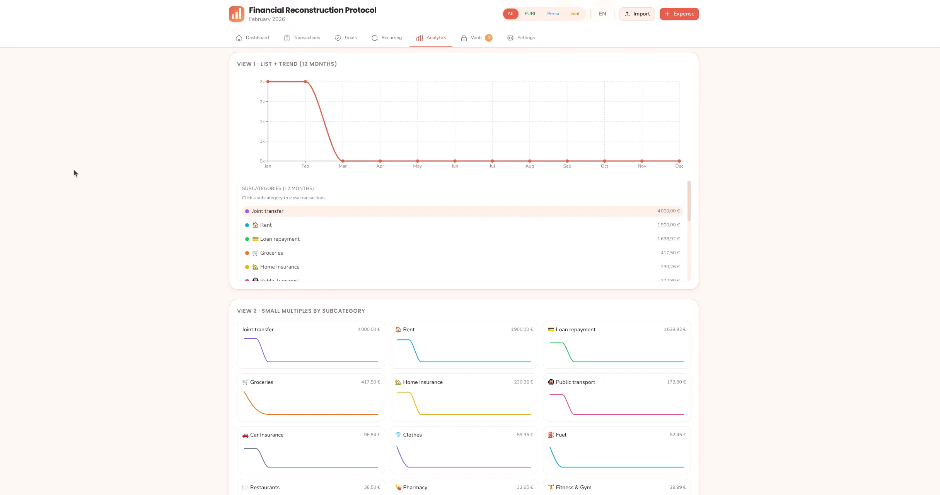Switch filter to Perso account
The height and width of the screenshot is (495, 940).
553,14
